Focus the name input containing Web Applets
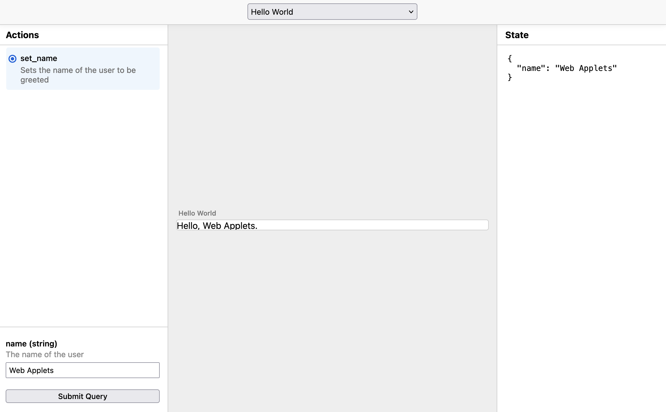Viewport: 666px width, 412px height. (x=82, y=370)
